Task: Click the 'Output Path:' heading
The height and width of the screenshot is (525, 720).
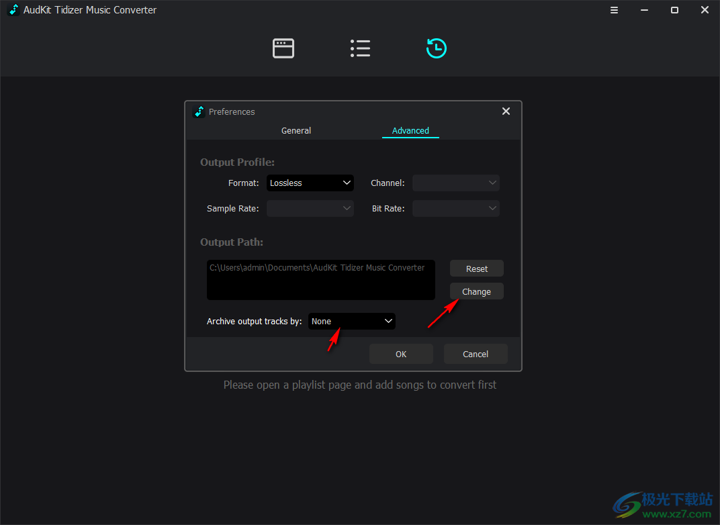Action: click(x=232, y=242)
